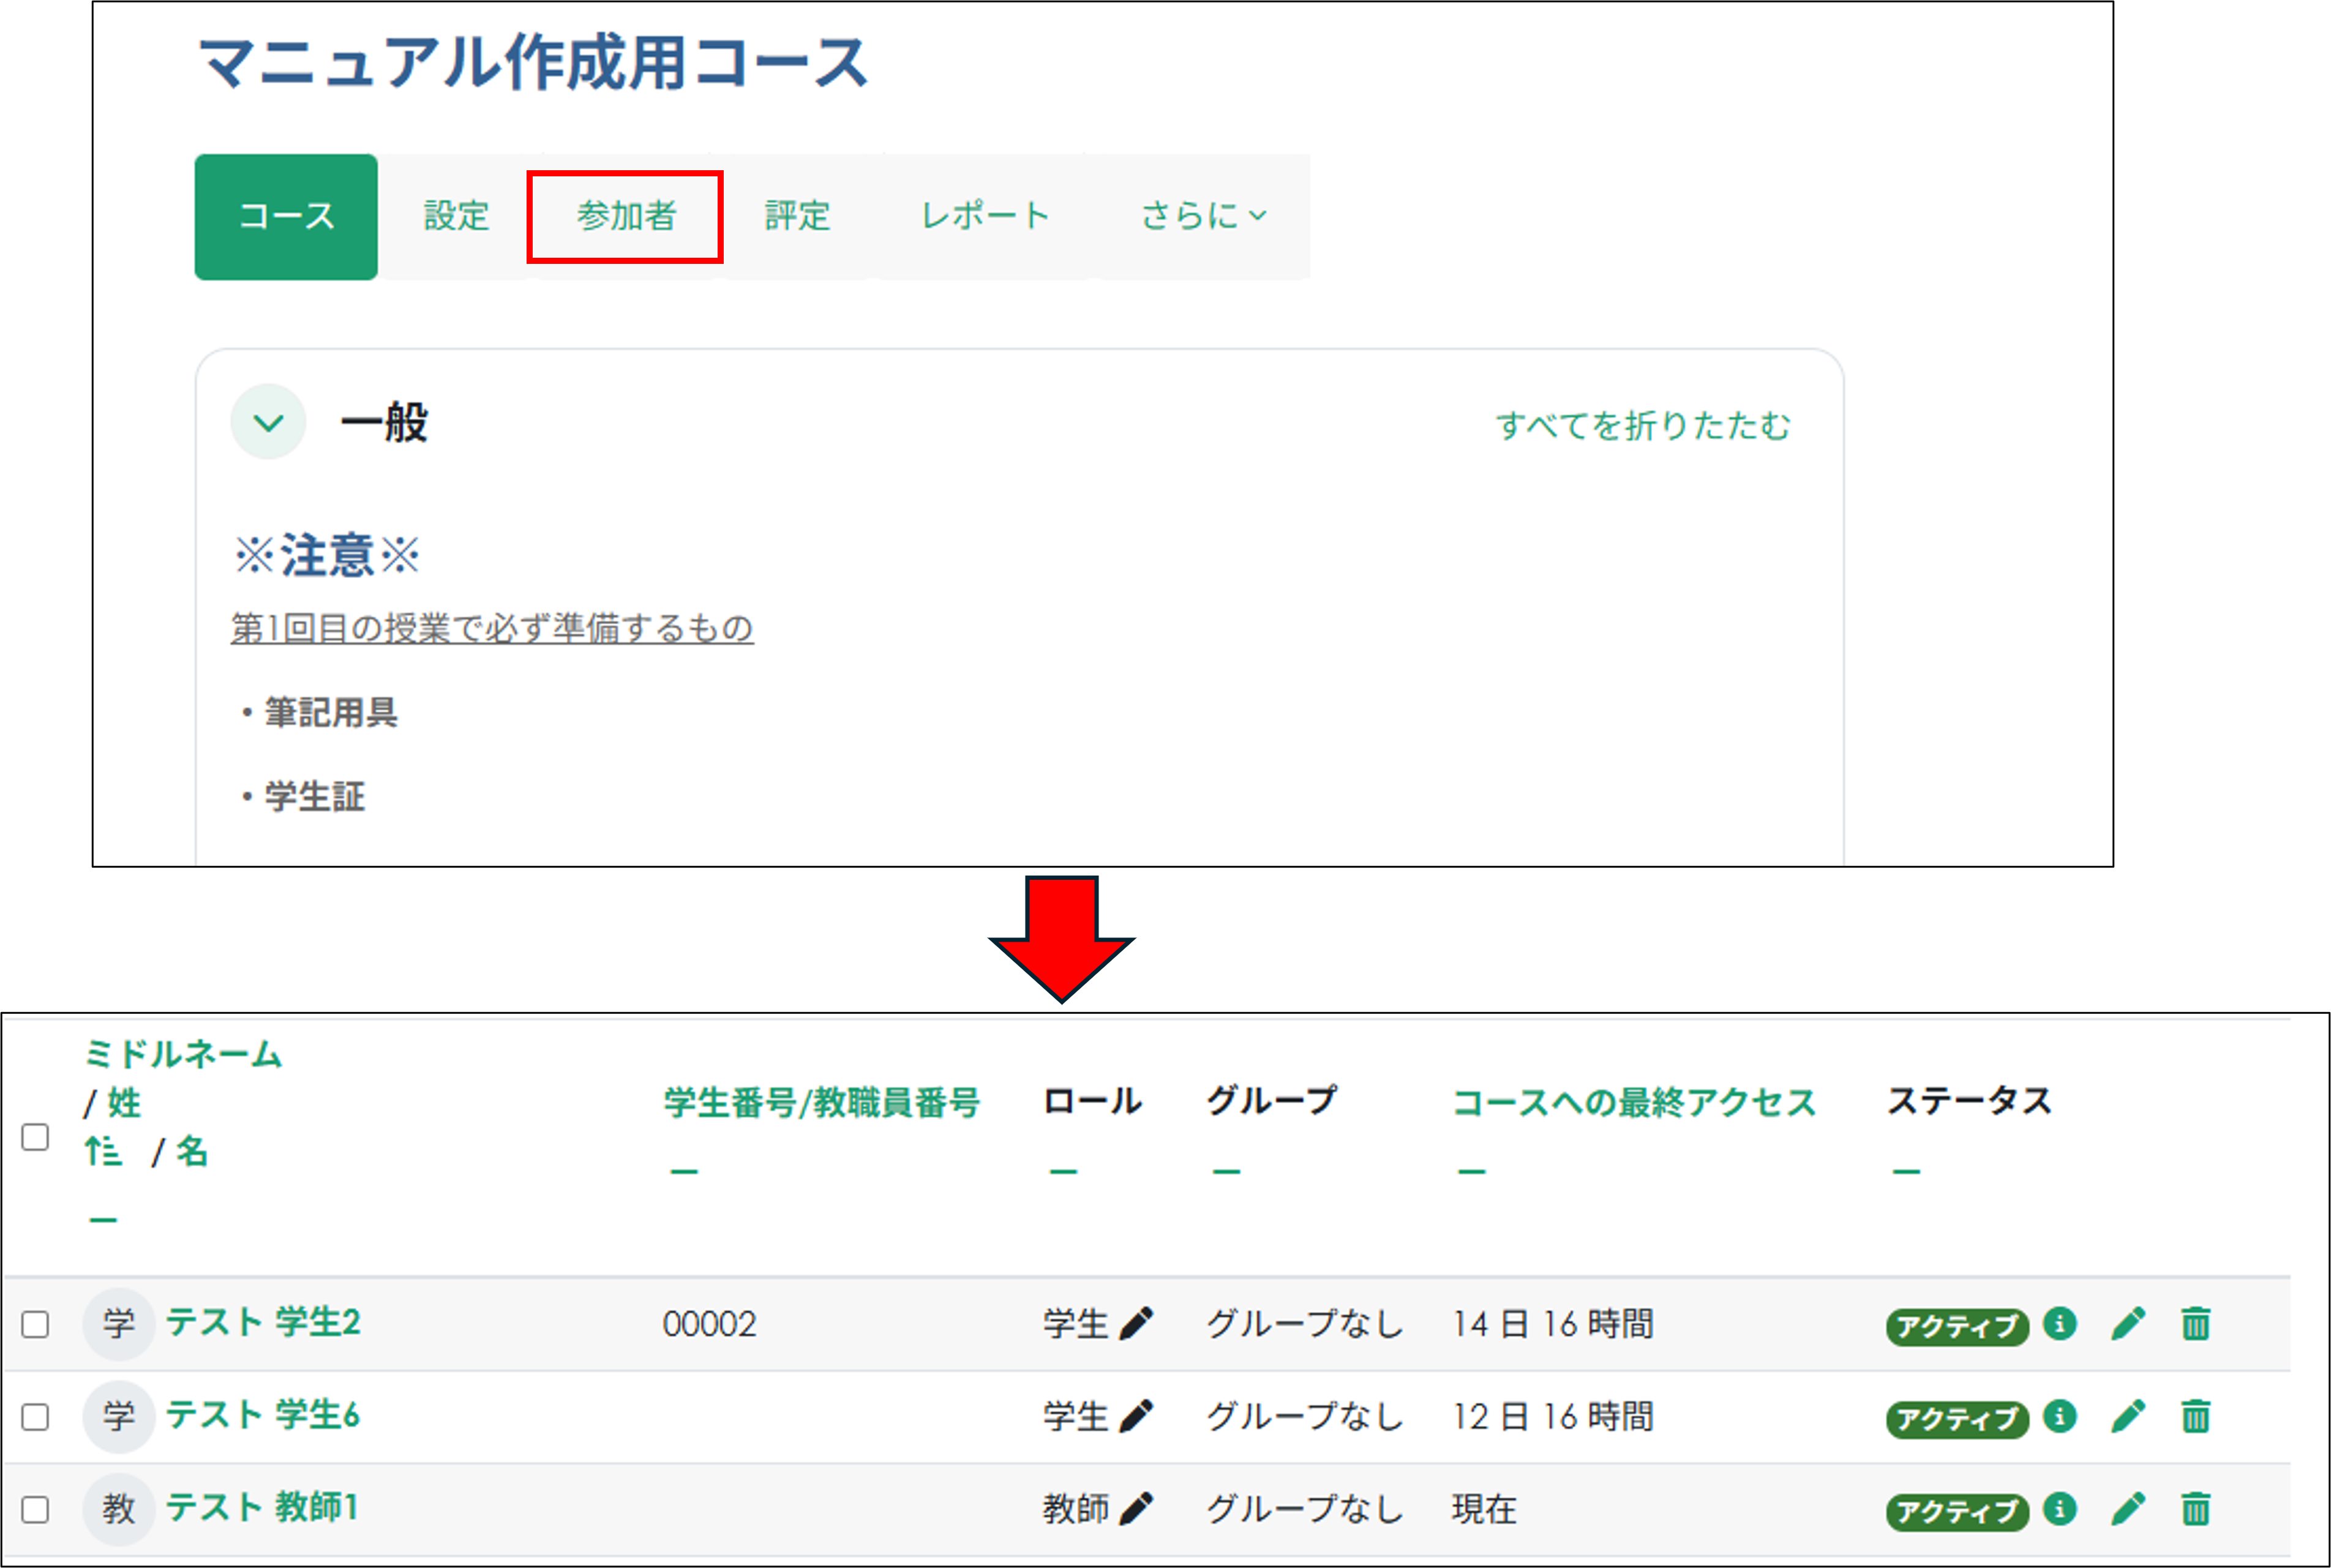The image size is (2331, 1568).
Task: Expand the さらに dropdown menu
Action: (1204, 216)
